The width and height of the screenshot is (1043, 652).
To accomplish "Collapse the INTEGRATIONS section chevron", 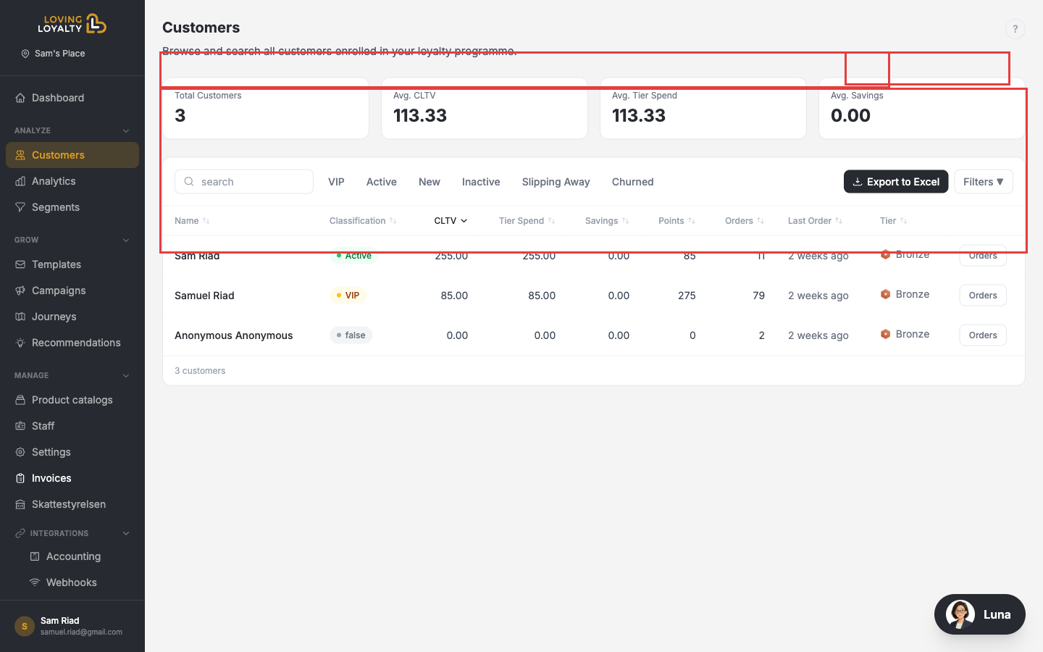I will (126, 533).
